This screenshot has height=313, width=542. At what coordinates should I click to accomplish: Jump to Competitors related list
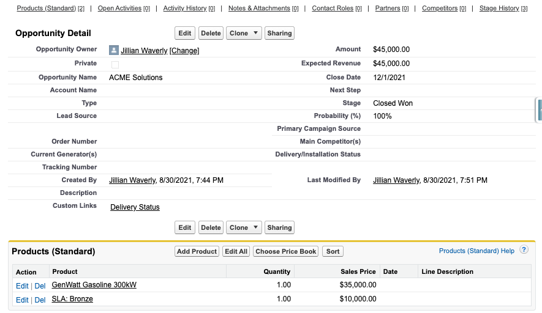click(x=444, y=9)
